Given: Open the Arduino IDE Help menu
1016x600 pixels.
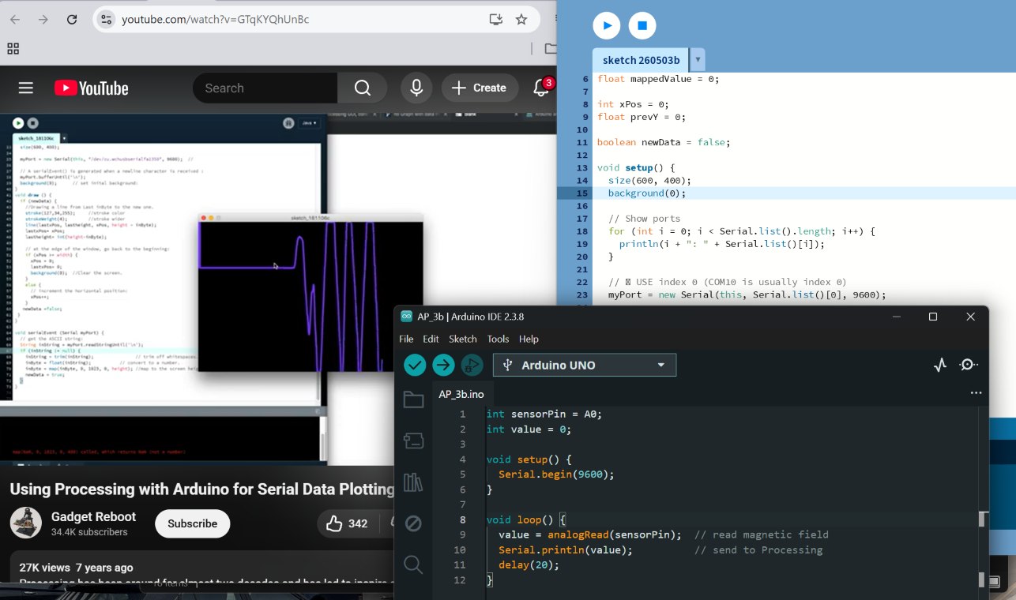Looking at the screenshot, I should pyautogui.click(x=529, y=339).
